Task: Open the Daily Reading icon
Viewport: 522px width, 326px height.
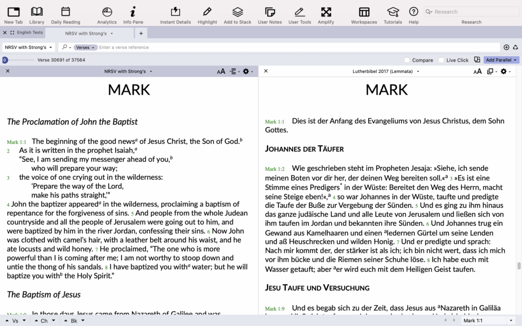Action: [x=65, y=12]
